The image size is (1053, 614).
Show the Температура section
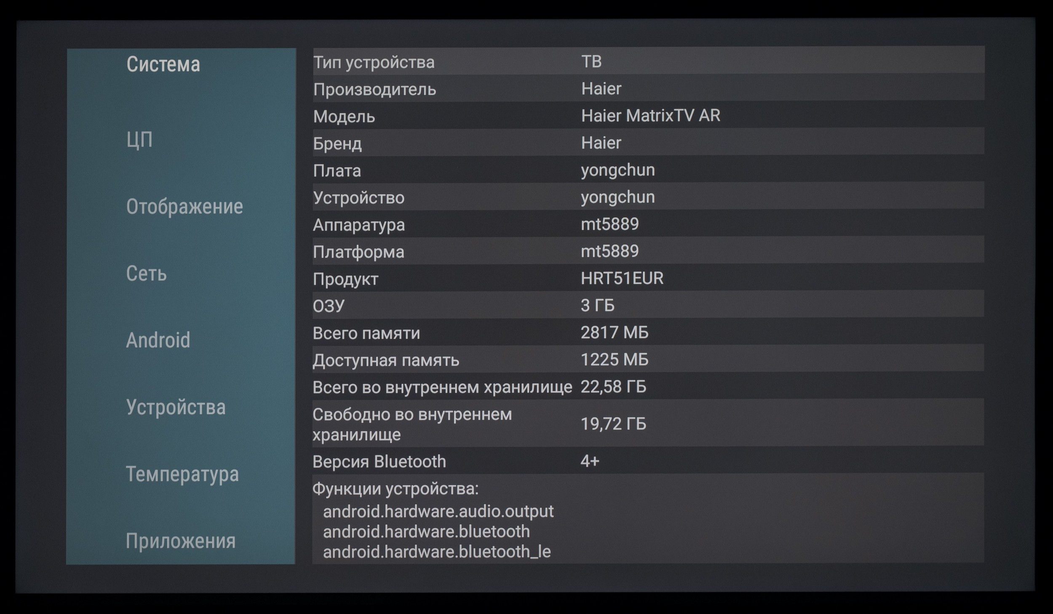(182, 474)
